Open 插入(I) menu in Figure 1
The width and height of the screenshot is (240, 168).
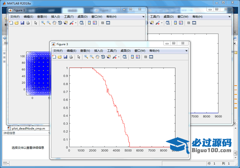click(55, 17)
